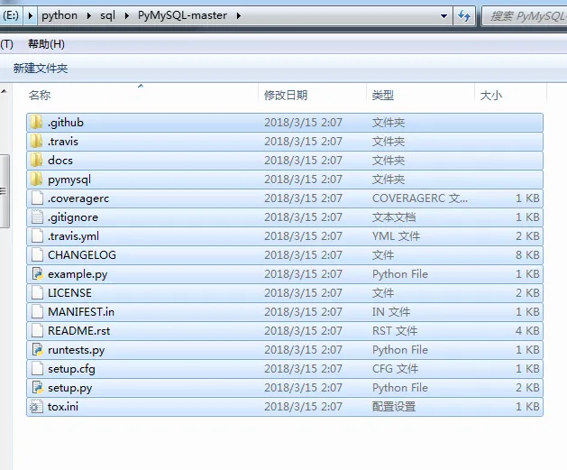Image resolution: width=567 pixels, height=470 pixels.
Task: Click the .travis.yml file icon
Action: point(37,236)
